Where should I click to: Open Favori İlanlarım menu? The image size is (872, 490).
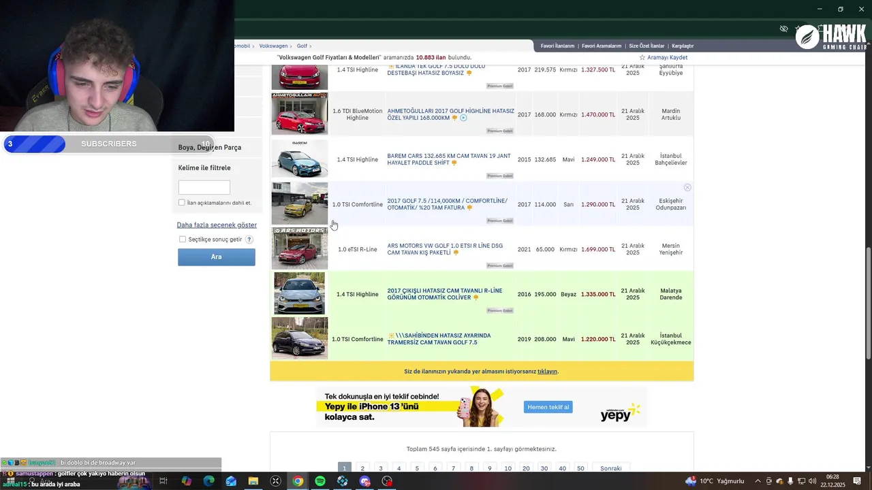coord(557,46)
